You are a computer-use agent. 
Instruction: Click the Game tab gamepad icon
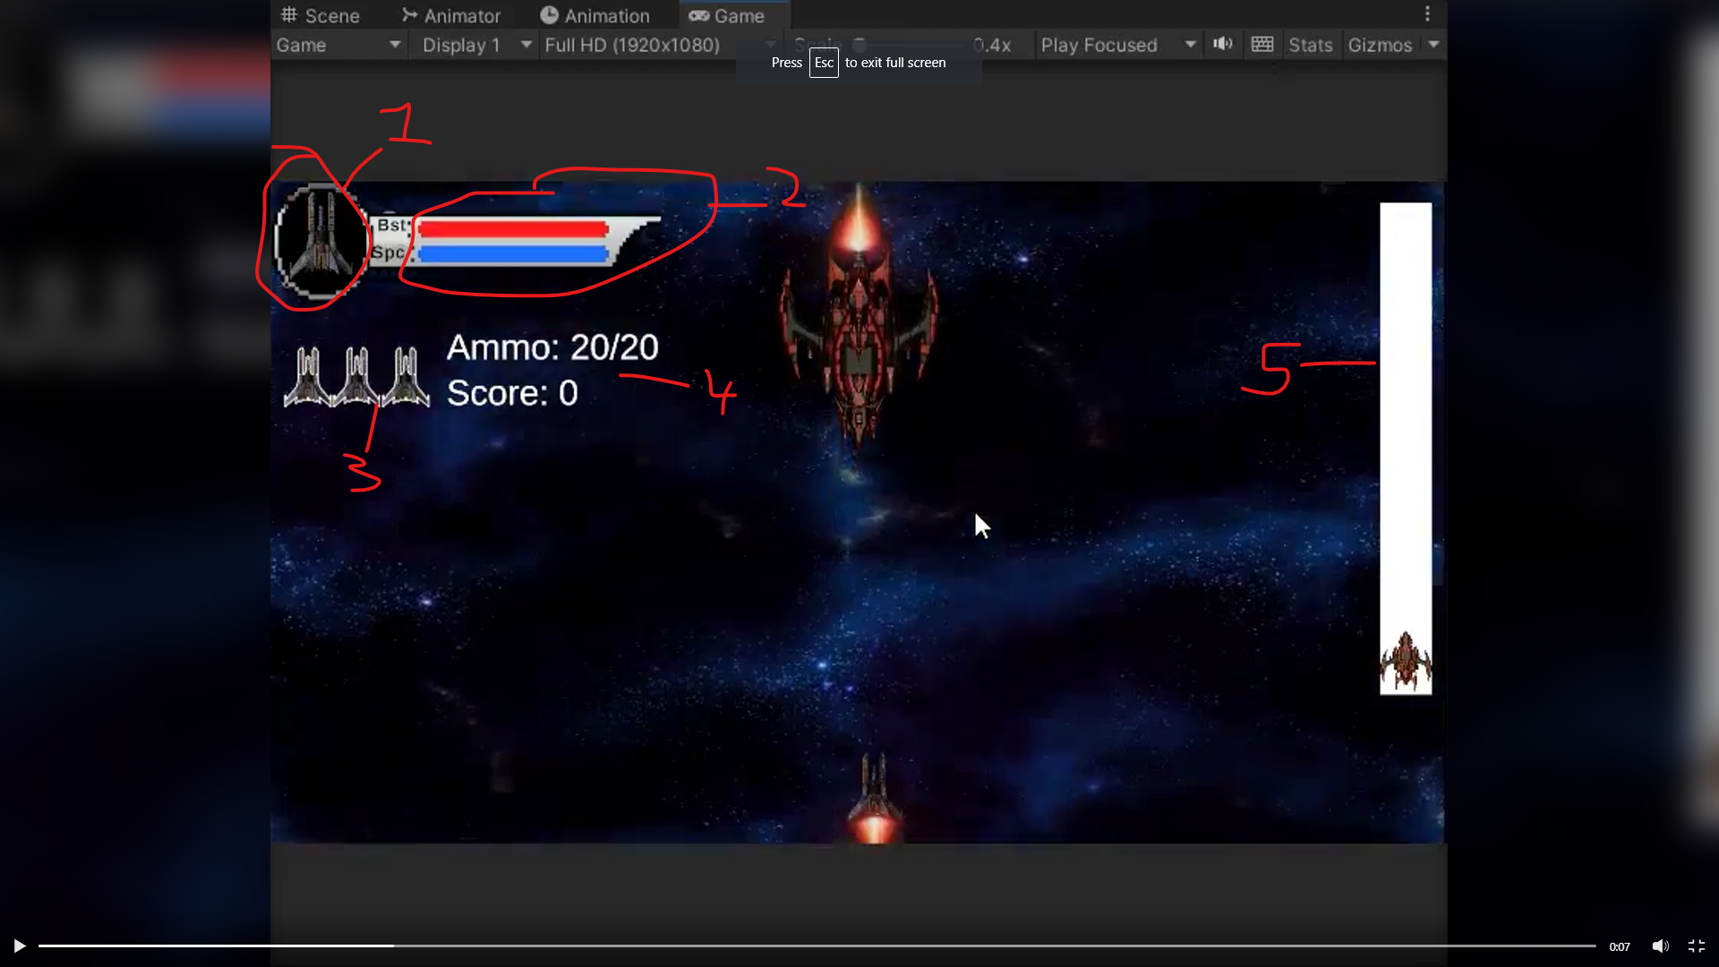[698, 15]
